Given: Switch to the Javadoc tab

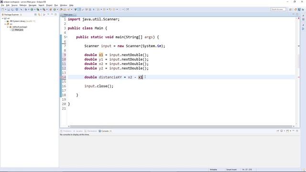Looking at the screenshot, I should tap(78, 131).
